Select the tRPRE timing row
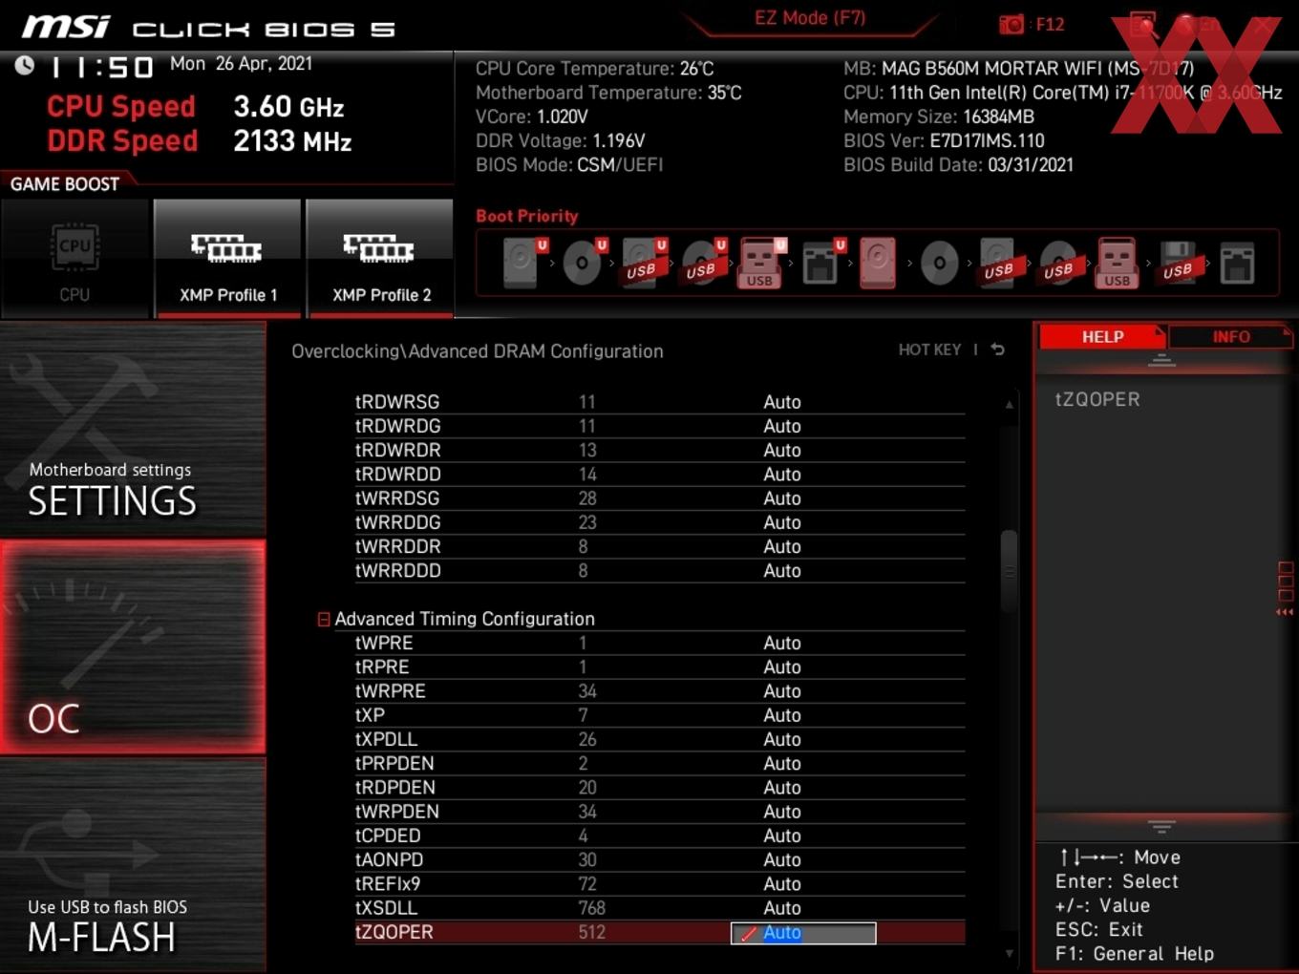This screenshot has height=974, width=1299. tap(660, 667)
